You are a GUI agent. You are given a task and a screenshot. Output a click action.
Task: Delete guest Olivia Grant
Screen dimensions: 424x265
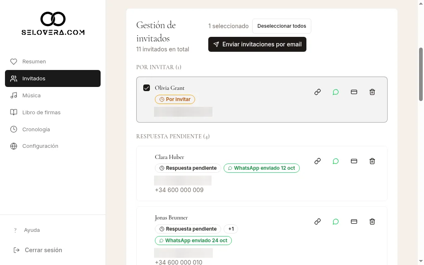point(372,92)
